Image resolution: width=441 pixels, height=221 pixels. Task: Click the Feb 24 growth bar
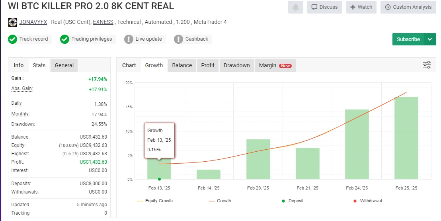[x=357, y=144]
